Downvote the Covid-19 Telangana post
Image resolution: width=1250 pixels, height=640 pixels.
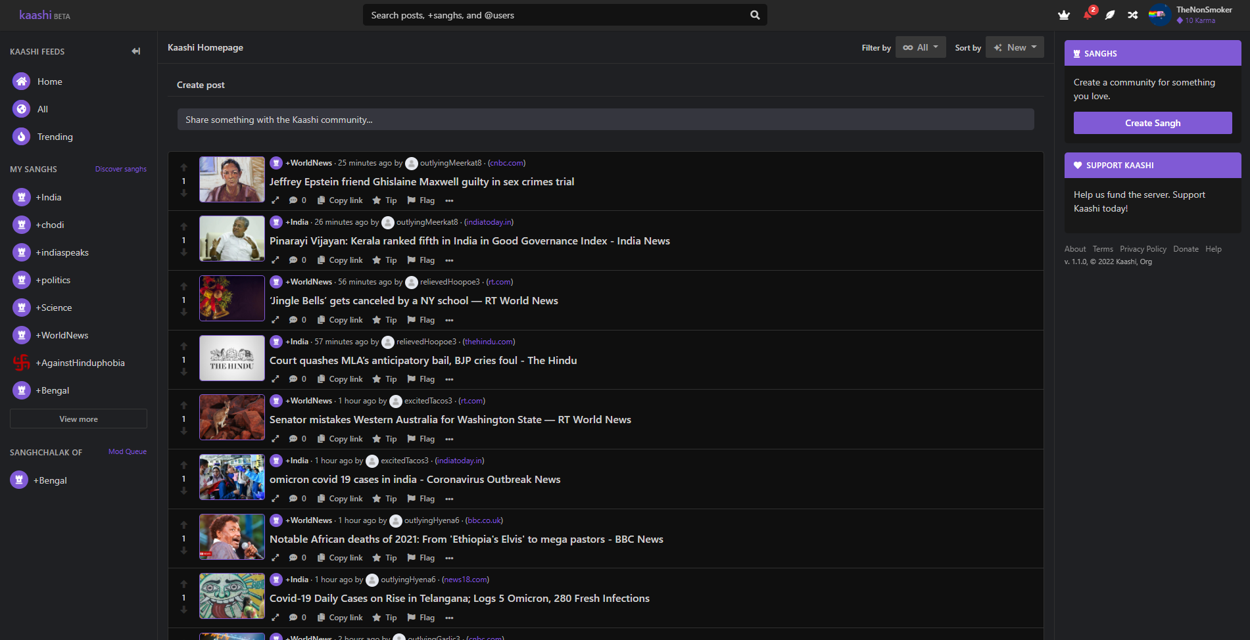coord(184,610)
